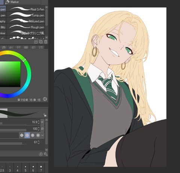
Task: Click the delete sub tool trash icon
Action: tap(46, 42)
